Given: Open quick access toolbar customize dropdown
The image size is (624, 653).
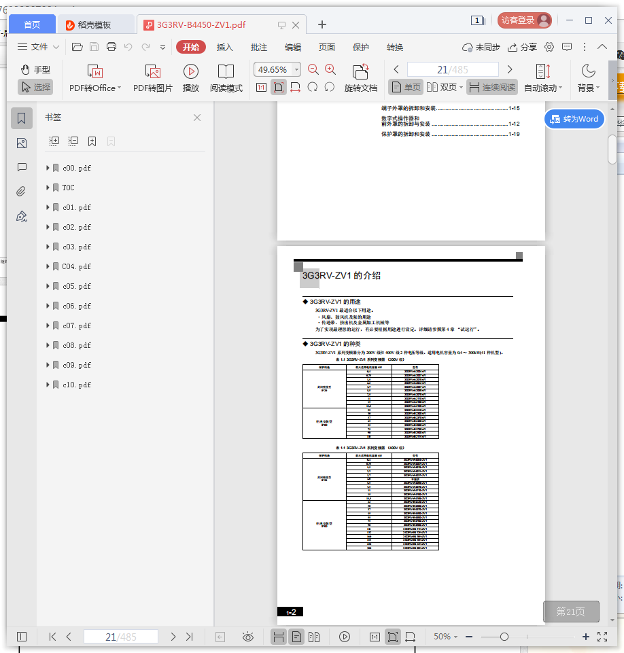Looking at the screenshot, I should 163,47.
